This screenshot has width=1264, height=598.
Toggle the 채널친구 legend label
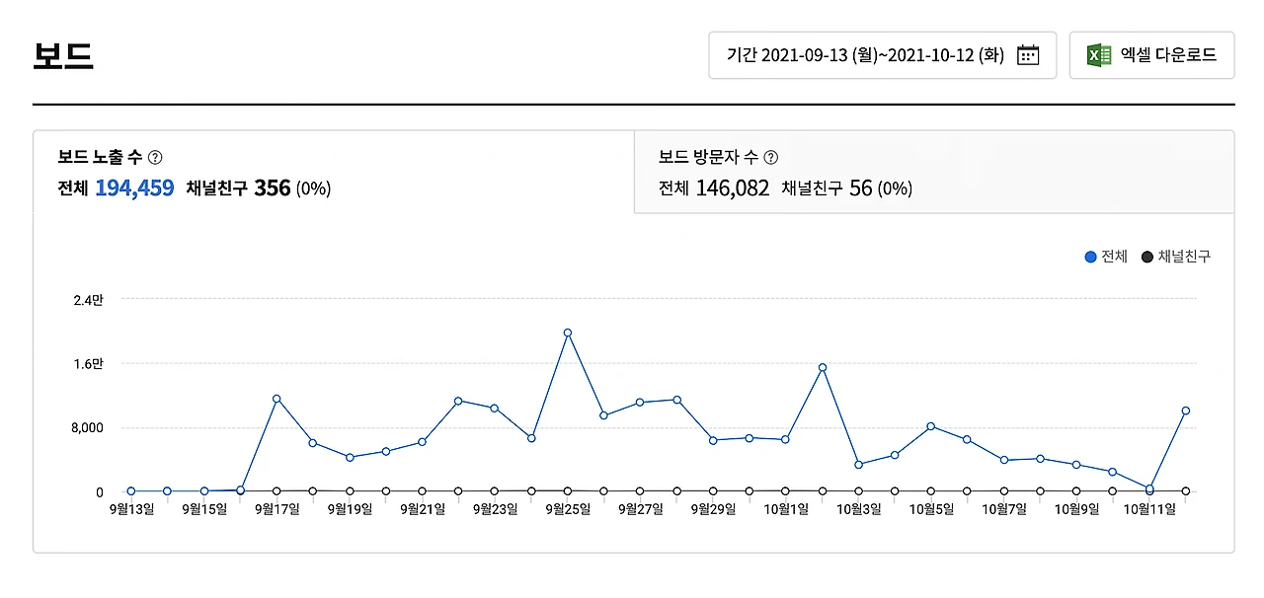(1184, 257)
